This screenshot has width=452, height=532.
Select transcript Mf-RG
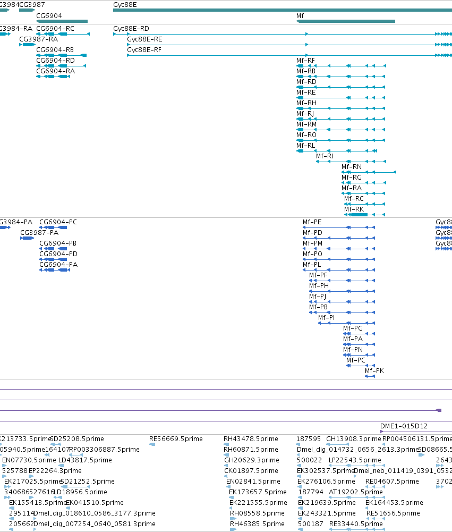coord(351,178)
